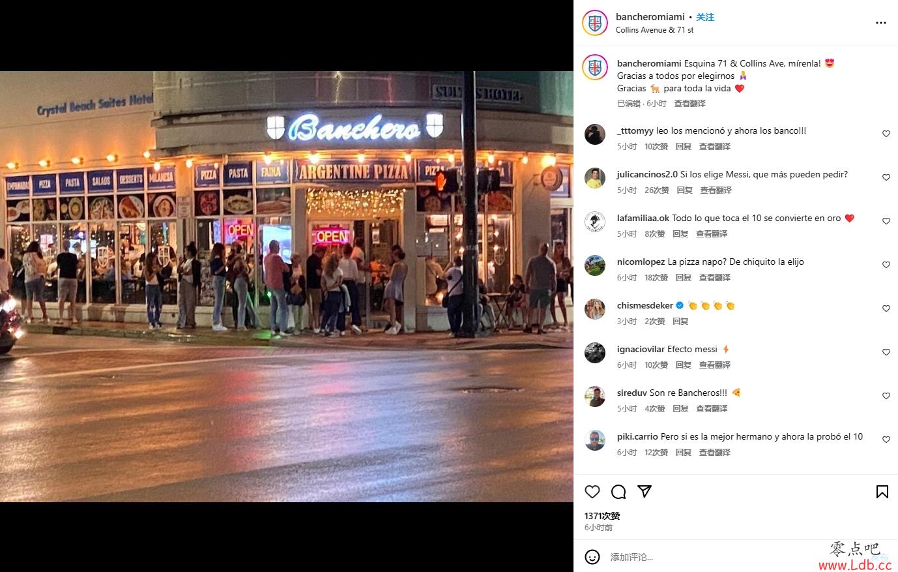The image size is (898, 572).
Task: Open emoji picker in comment box
Action: (592, 557)
